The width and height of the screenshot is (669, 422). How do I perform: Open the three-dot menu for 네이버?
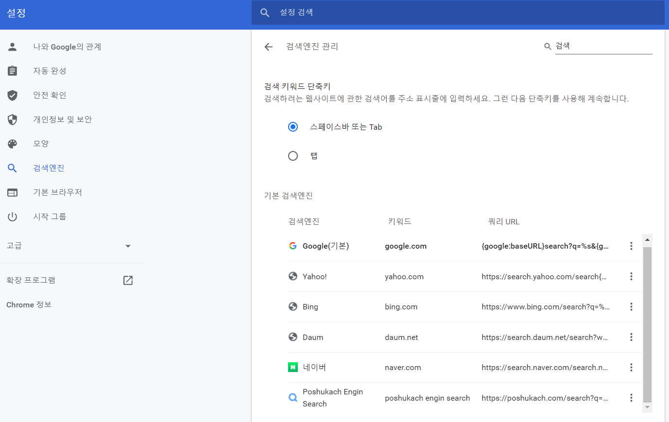click(x=631, y=367)
